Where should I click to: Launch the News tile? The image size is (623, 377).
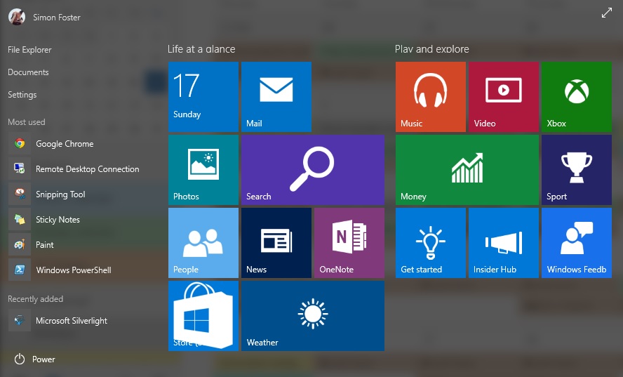coord(276,243)
